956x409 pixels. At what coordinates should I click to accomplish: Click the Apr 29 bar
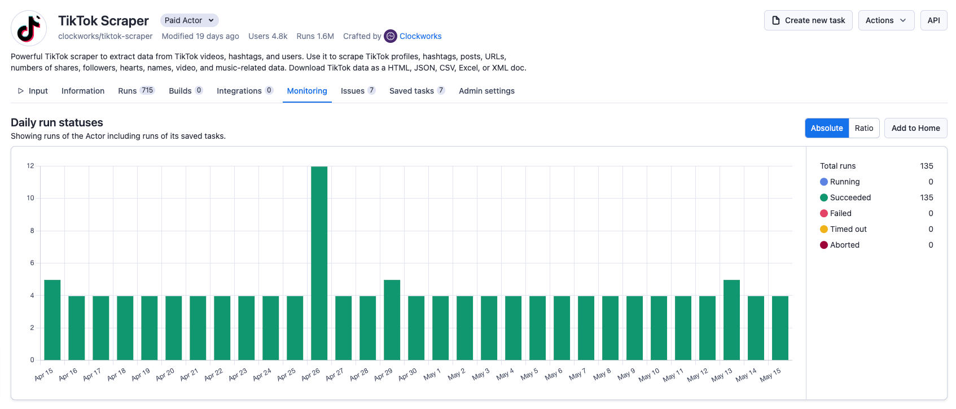[x=392, y=320]
